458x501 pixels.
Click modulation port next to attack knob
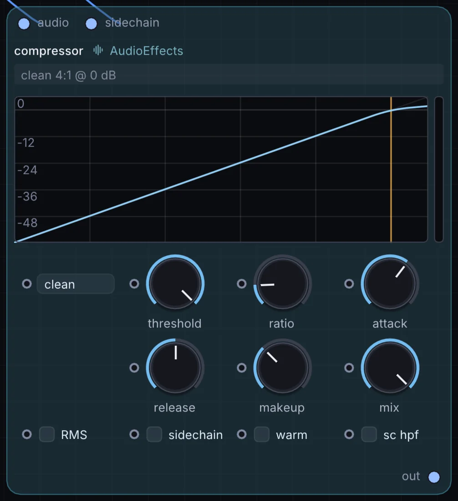349,284
